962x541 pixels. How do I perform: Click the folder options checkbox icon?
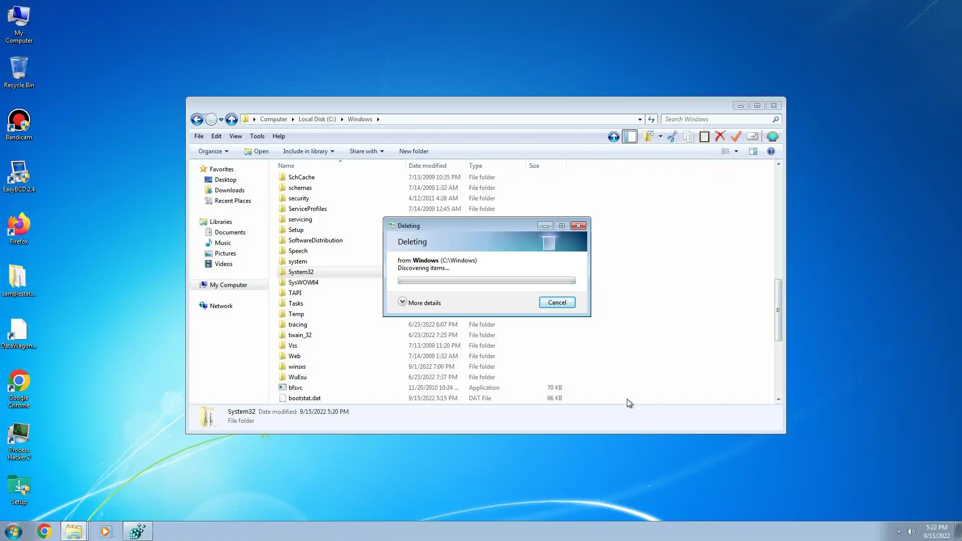[649, 136]
